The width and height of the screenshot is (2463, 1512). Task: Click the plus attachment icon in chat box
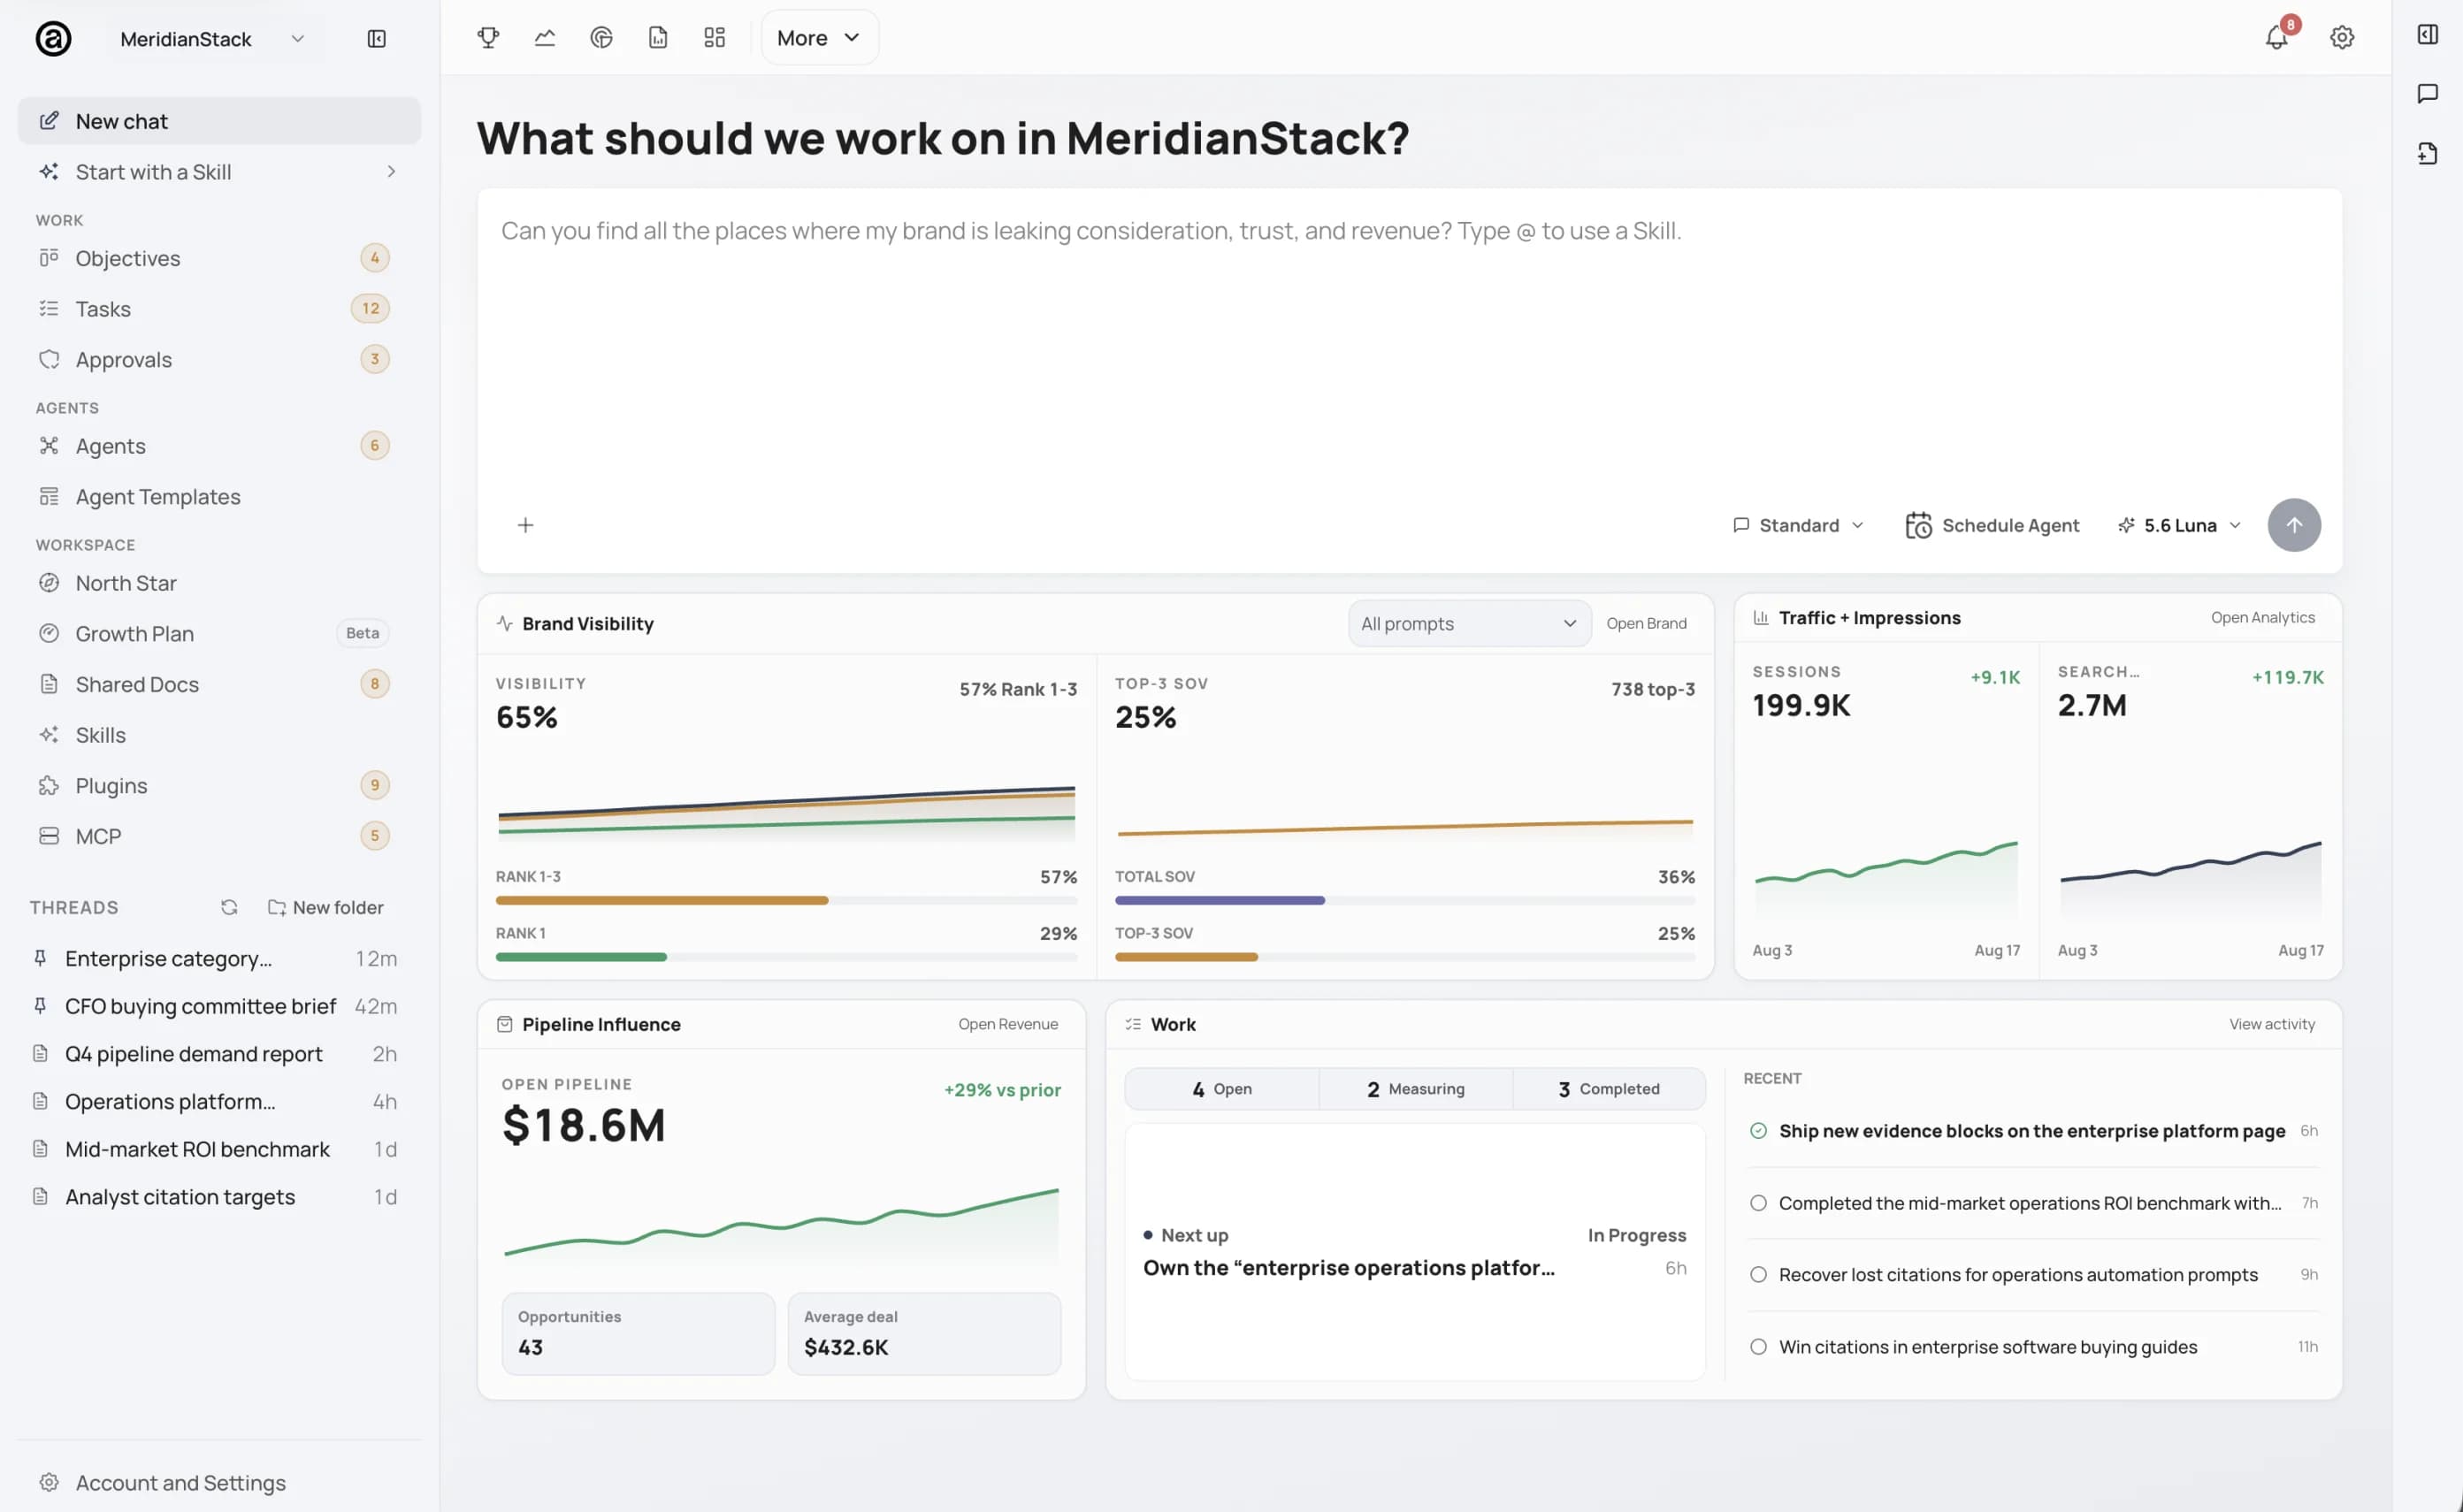pyautogui.click(x=525, y=525)
